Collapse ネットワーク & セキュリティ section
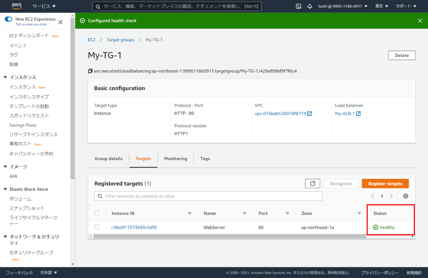This screenshot has width=428, height=278. 5,237
